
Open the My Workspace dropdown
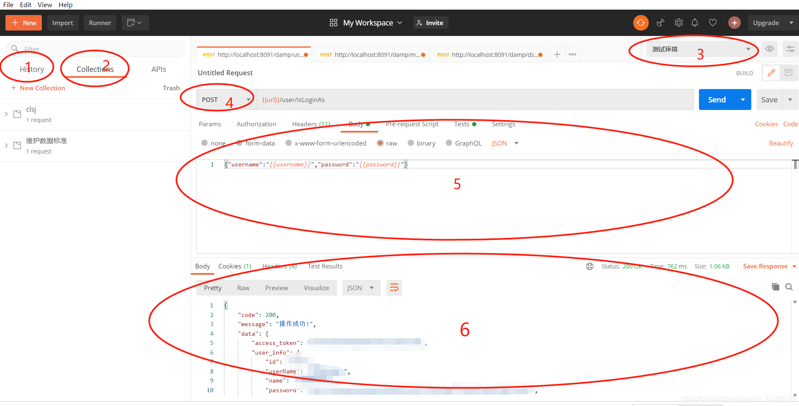coord(373,23)
